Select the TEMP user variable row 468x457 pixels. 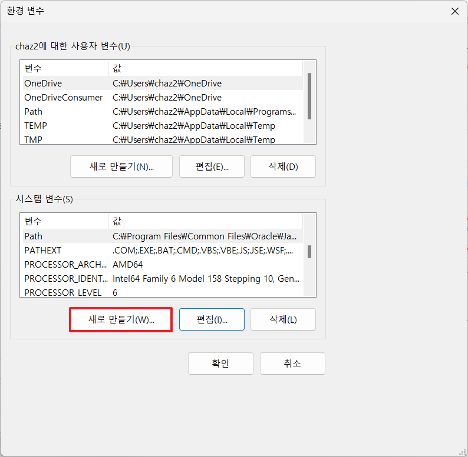[163, 125]
